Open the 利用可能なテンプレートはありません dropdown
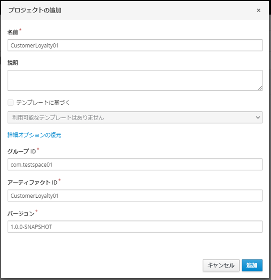 tap(135, 117)
